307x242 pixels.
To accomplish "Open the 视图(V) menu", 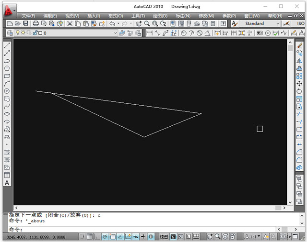I will coord(72,16).
